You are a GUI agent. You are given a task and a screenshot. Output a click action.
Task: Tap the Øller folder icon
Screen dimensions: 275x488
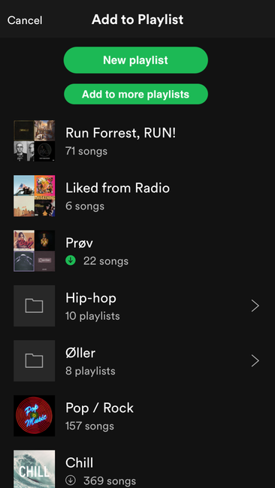coord(35,360)
